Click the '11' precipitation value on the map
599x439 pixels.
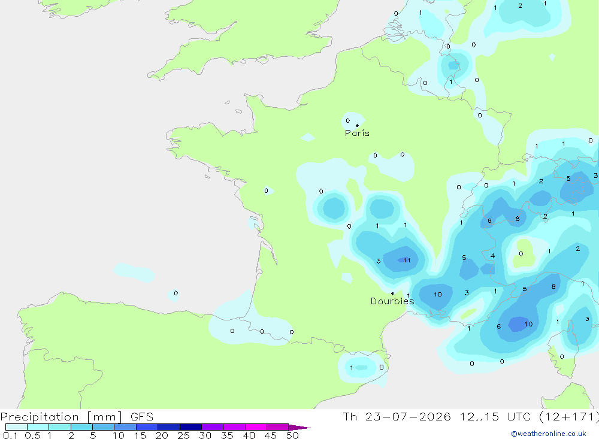click(407, 260)
